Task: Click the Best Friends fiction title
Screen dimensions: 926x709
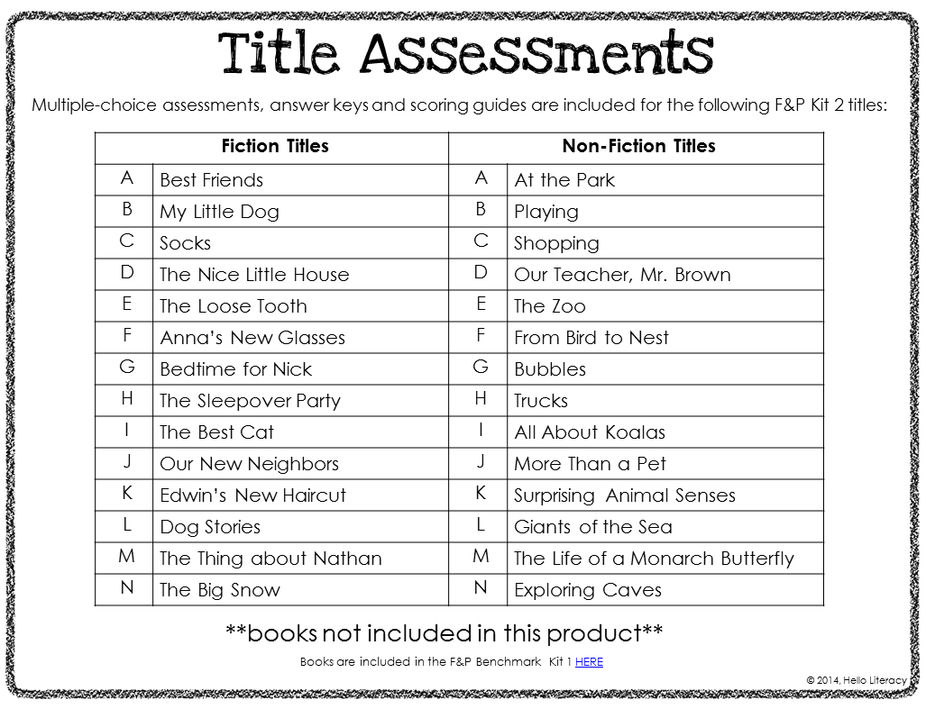Action: point(212,180)
